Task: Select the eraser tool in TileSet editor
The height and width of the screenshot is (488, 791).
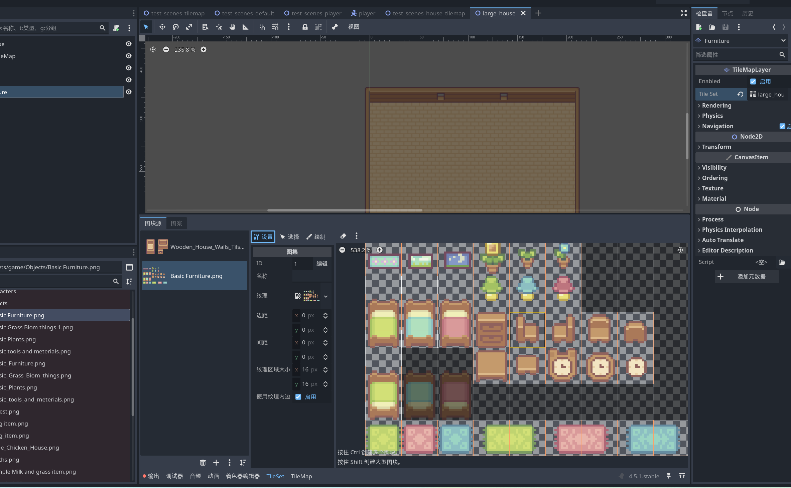Action: point(343,236)
